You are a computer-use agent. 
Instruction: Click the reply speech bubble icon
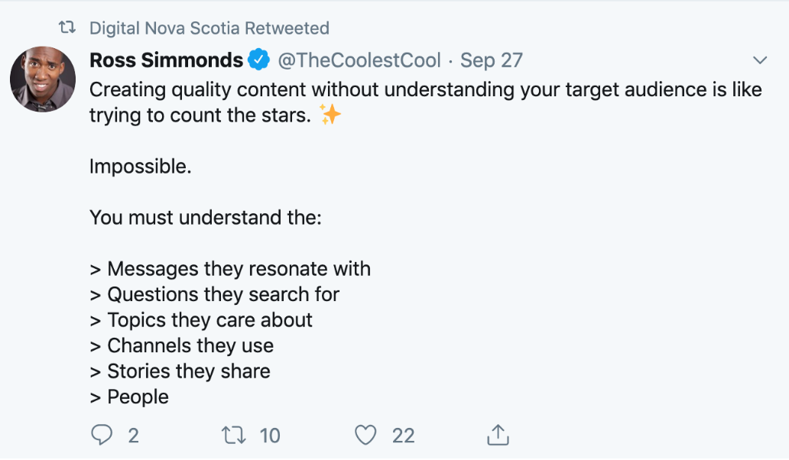(x=102, y=436)
